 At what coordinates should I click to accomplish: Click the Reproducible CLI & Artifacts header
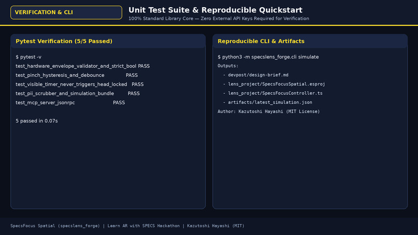click(261, 41)
